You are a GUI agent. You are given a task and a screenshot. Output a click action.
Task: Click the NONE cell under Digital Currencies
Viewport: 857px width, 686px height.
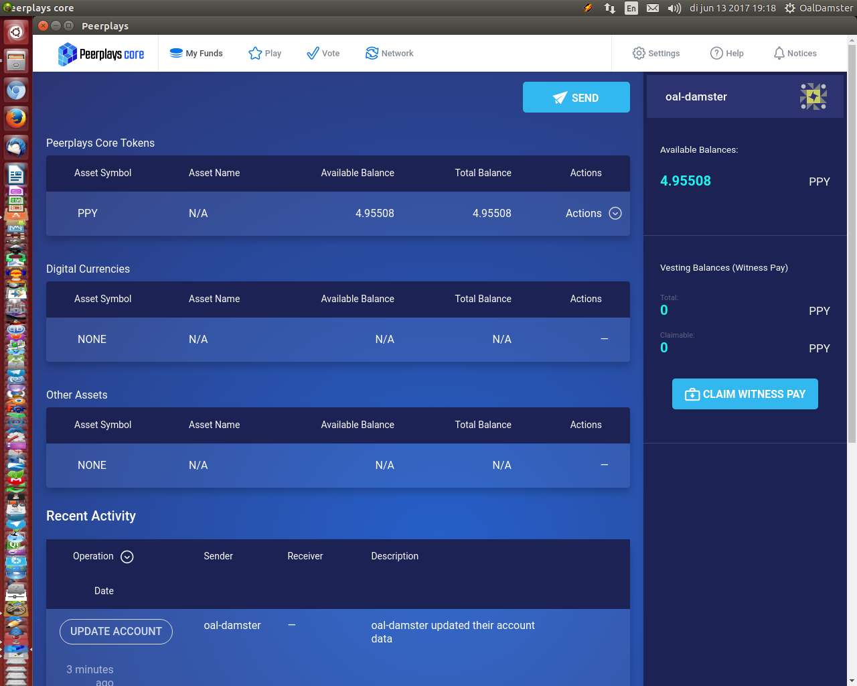click(92, 340)
